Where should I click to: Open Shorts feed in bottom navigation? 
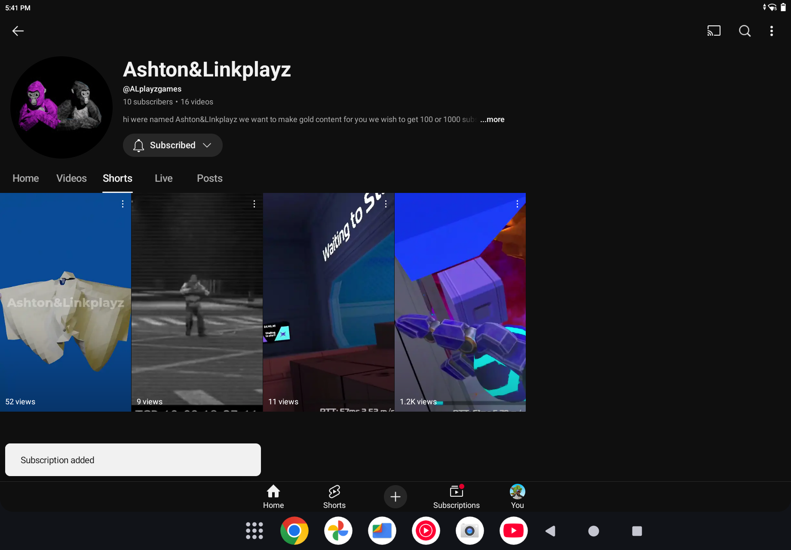click(334, 497)
